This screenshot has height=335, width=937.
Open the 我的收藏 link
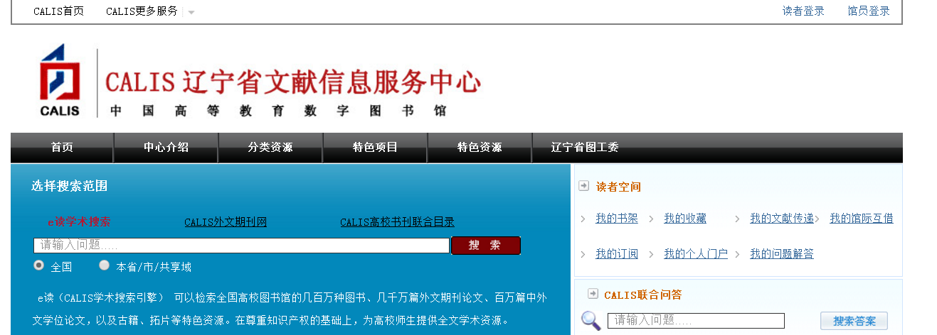tap(685, 219)
